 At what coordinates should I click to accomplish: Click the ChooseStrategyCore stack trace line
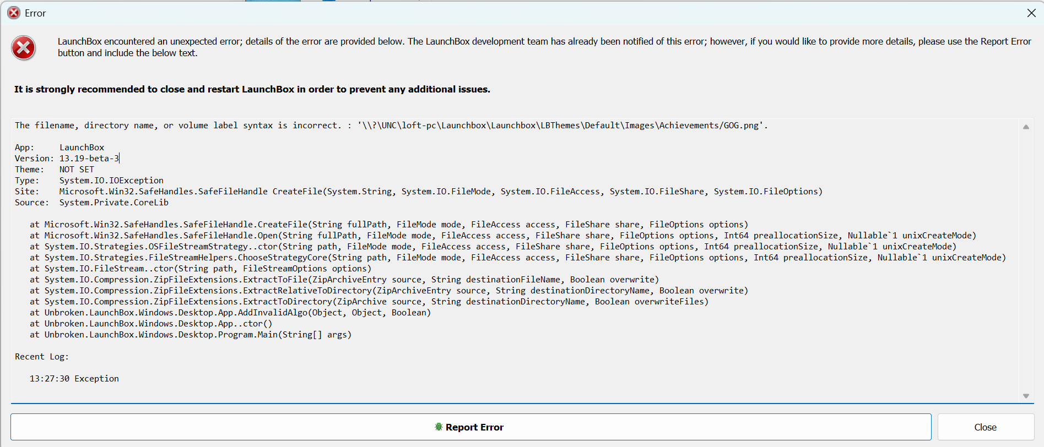tap(518, 258)
